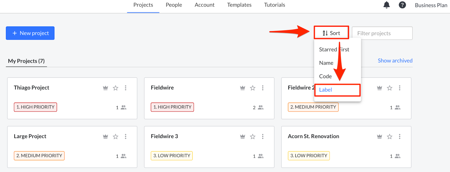Switch to the Templates tab
The height and width of the screenshot is (172, 450).
[x=239, y=5]
